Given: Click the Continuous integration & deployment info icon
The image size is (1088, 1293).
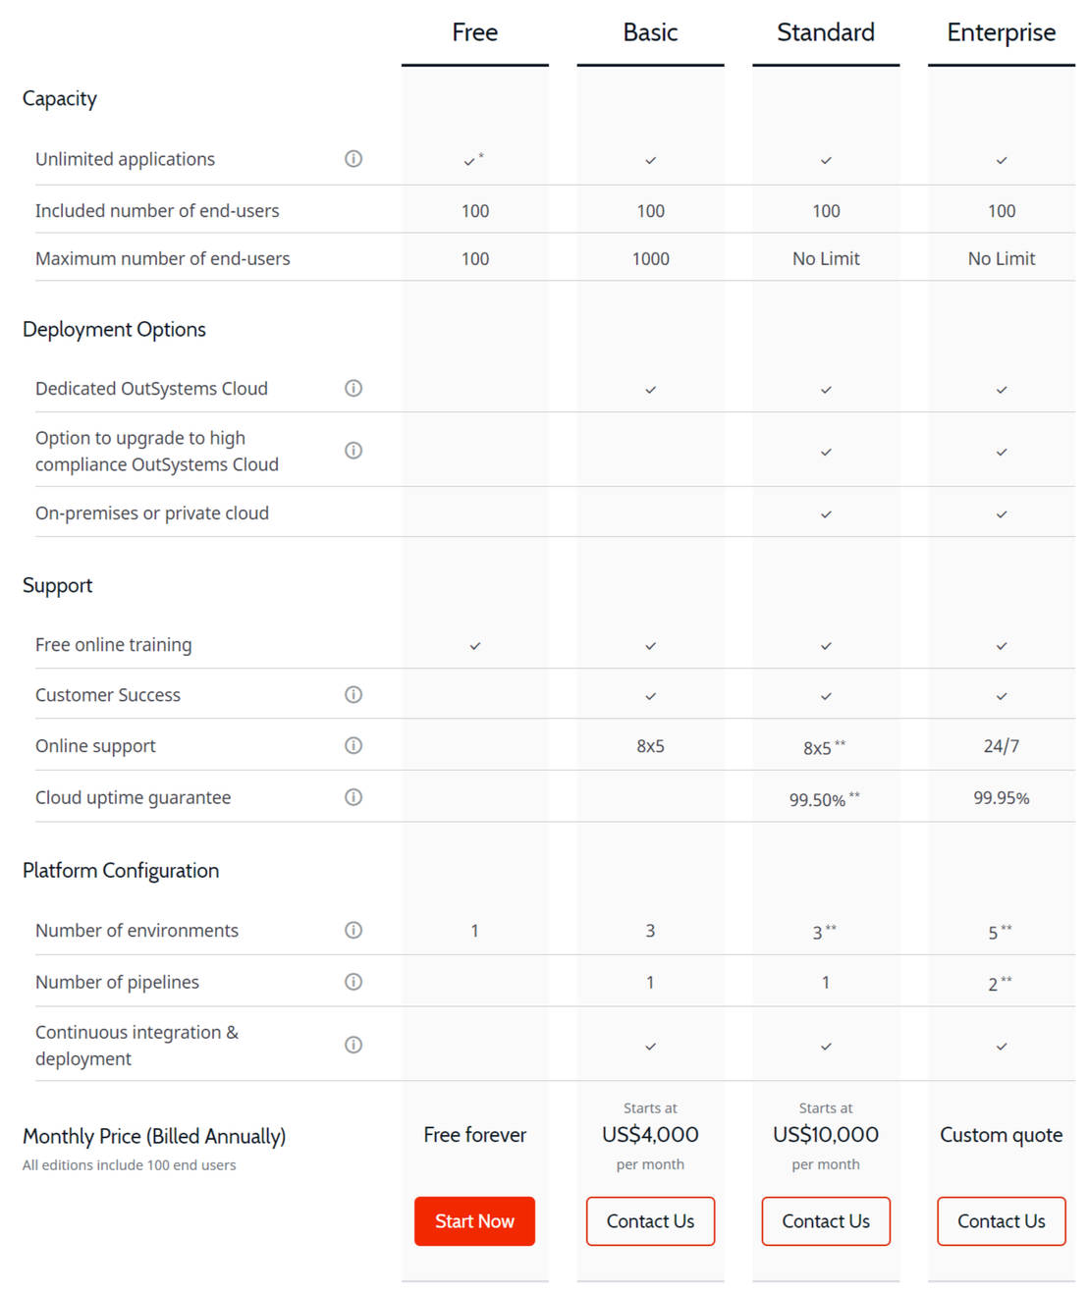Looking at the screenshot, I should point(353,1045).
